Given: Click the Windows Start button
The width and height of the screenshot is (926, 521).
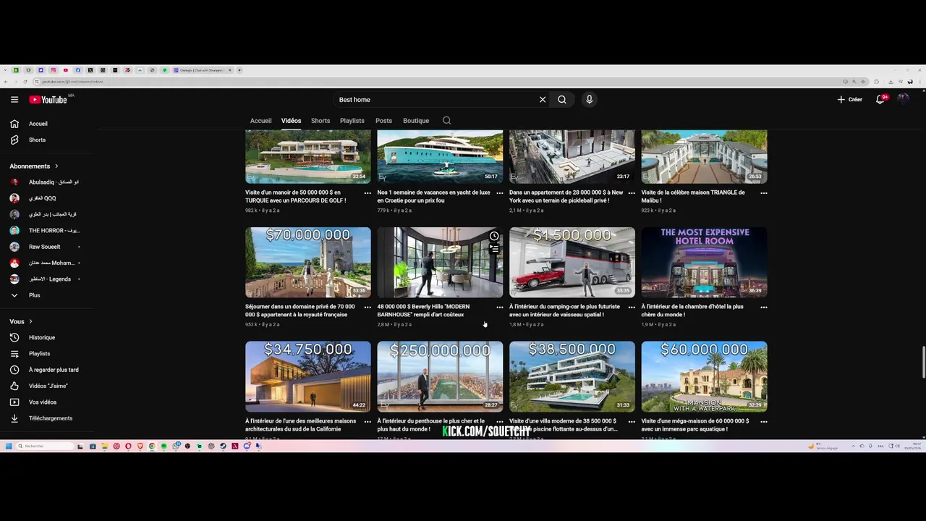Looking at the screenshot, I should 9,446.
